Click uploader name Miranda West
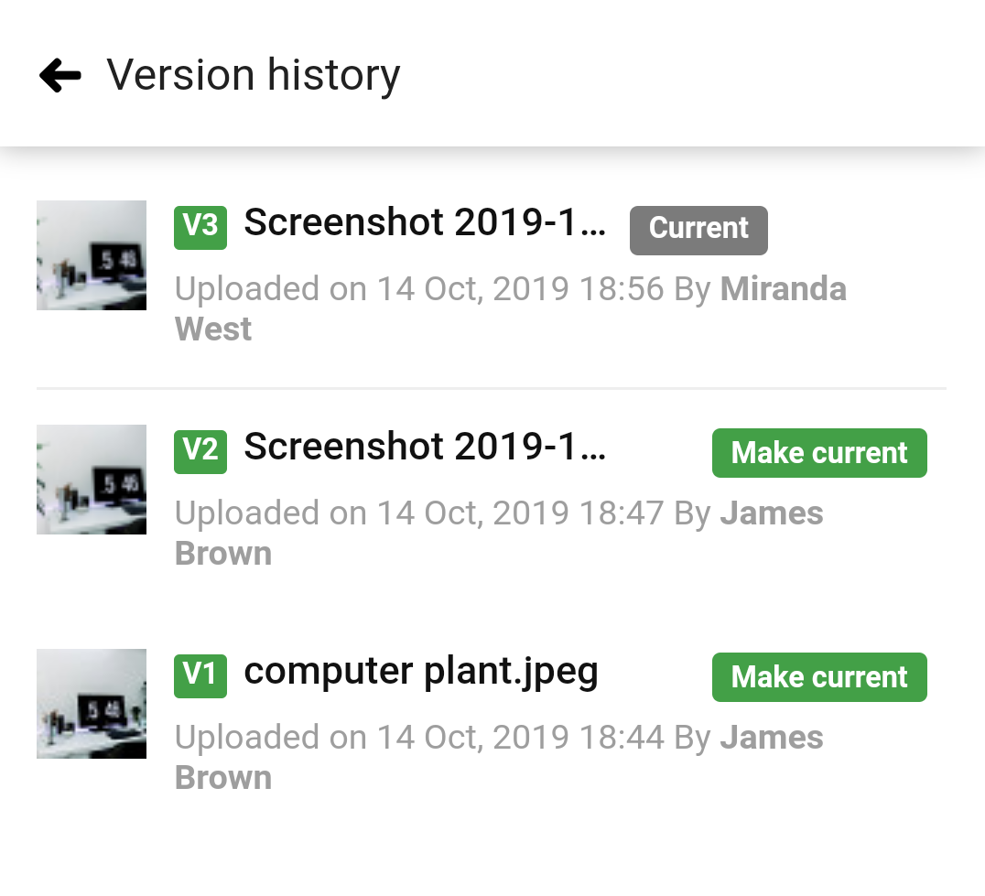This screenshot has width=985, height=896. pyautogui.click(x=783, y=288)
